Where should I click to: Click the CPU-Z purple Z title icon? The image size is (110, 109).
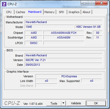tap(4, 4)
